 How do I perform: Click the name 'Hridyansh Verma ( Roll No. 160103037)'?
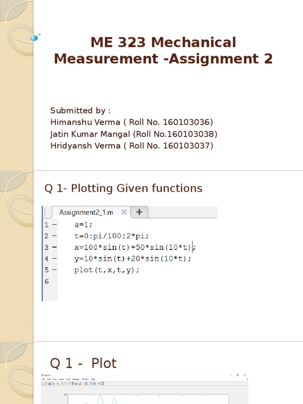tap(132, 146)
